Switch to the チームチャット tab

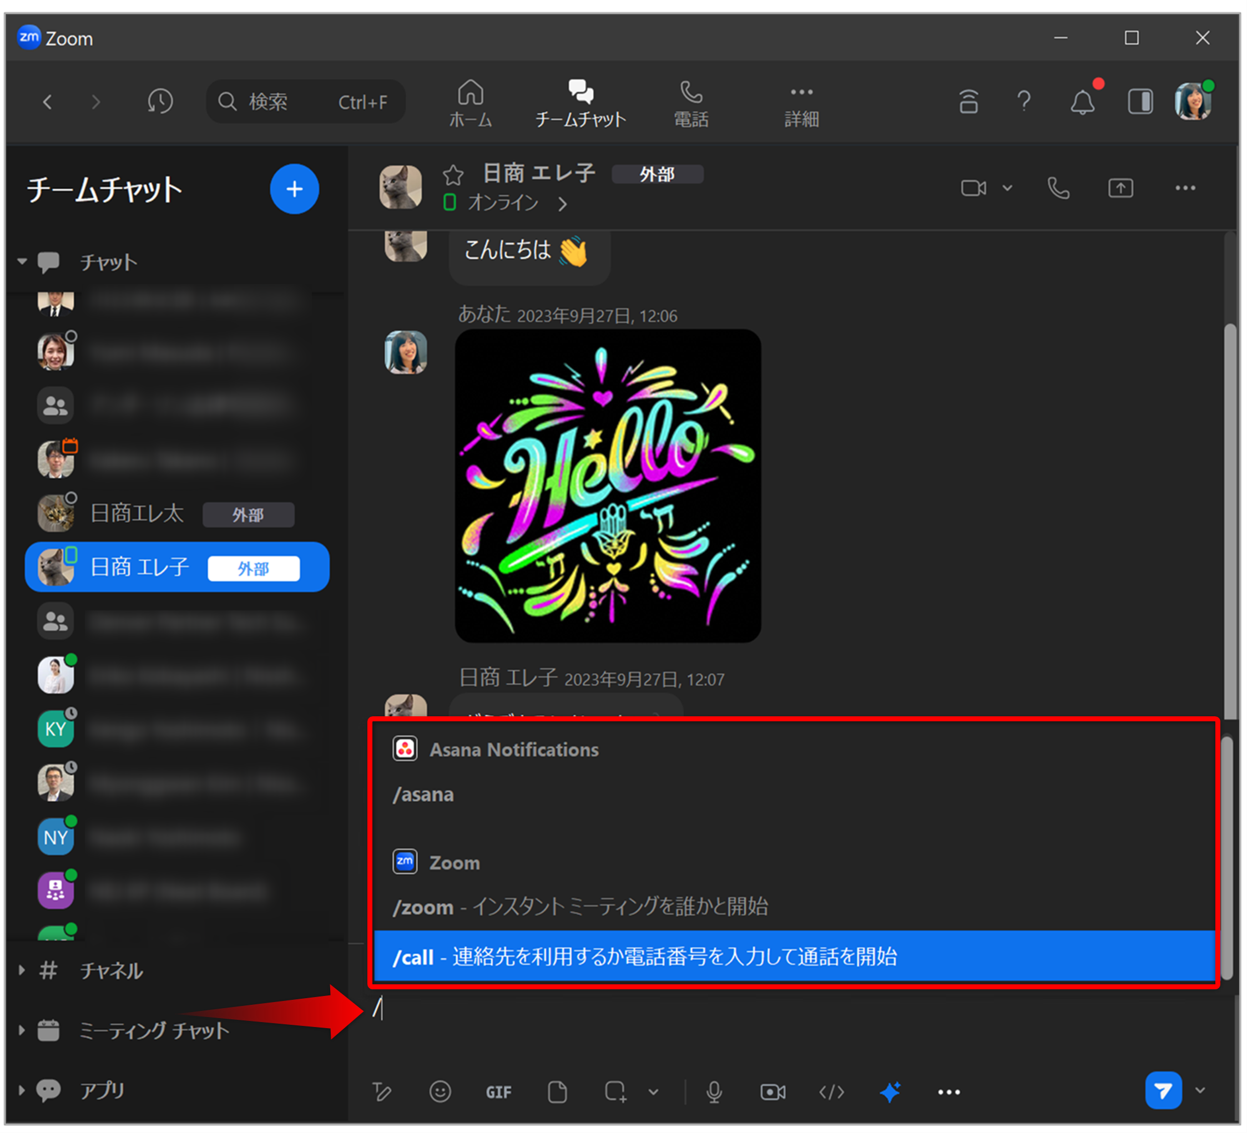[580, 104]
